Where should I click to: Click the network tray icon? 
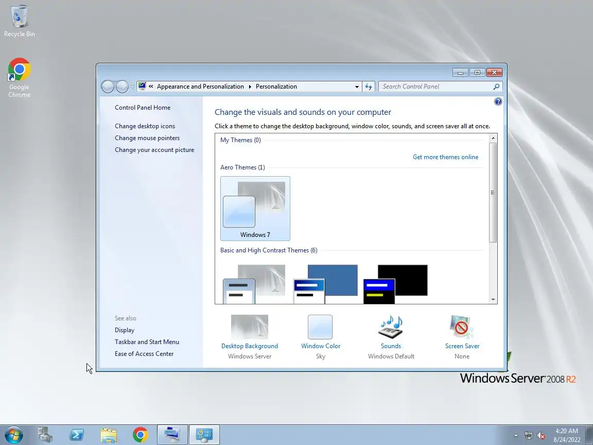coord(528,436)
